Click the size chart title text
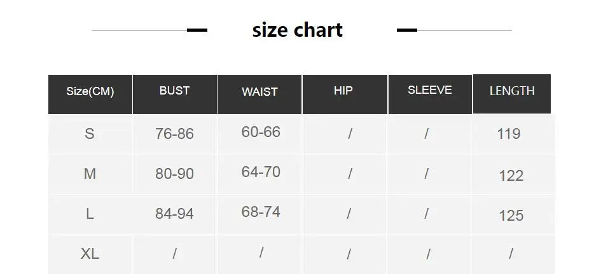The height and width of the screenshot is (274, 601). point(298,30)
